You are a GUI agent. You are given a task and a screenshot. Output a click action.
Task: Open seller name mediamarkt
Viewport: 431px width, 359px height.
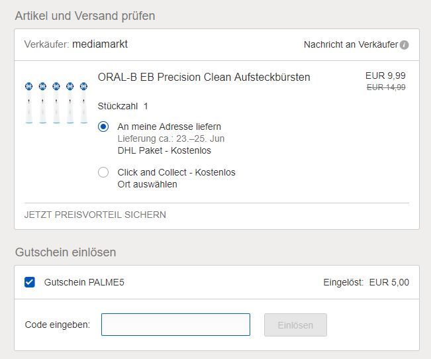click(100, 44)
